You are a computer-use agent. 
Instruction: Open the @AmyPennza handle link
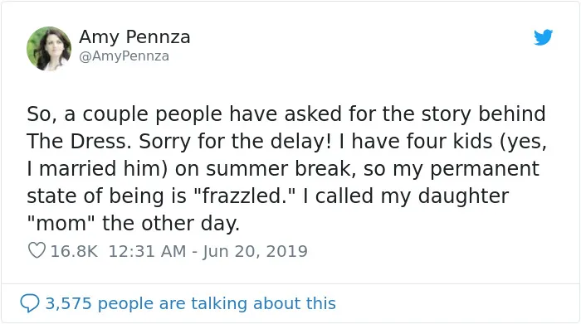click(x=124, y=56)
